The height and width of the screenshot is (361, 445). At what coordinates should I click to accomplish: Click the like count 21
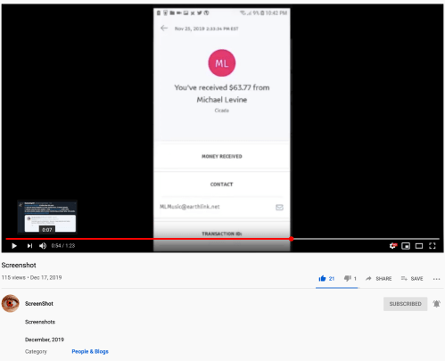tap(332, 279)
